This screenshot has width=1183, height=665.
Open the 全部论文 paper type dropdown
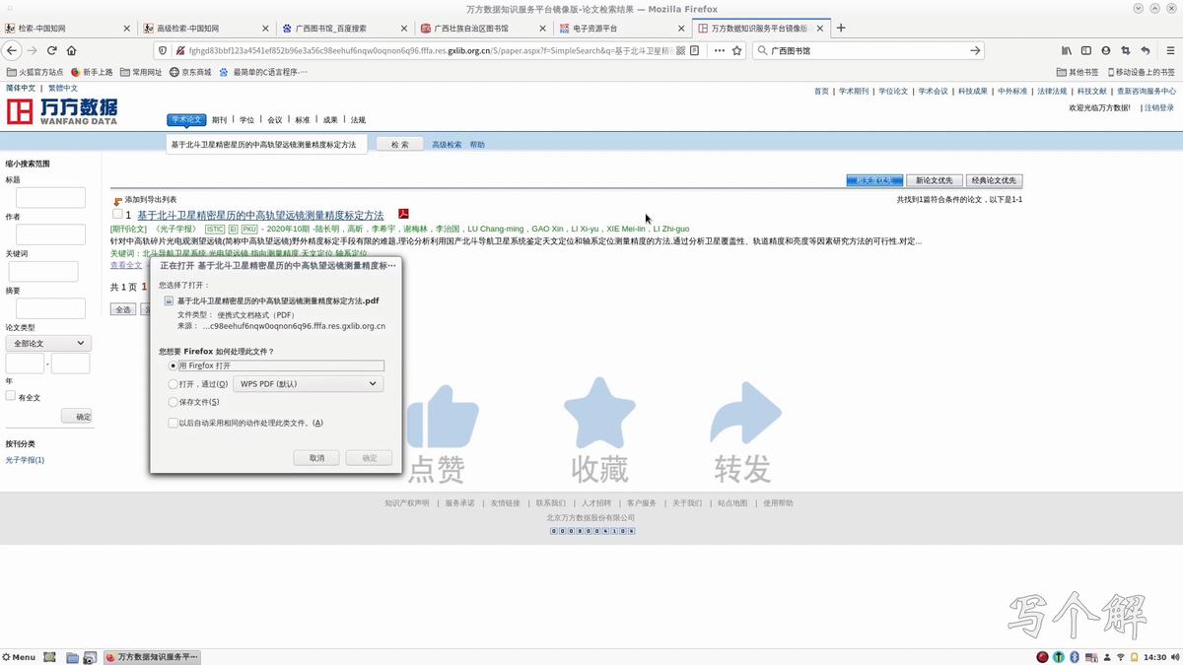tap(47, 342)
